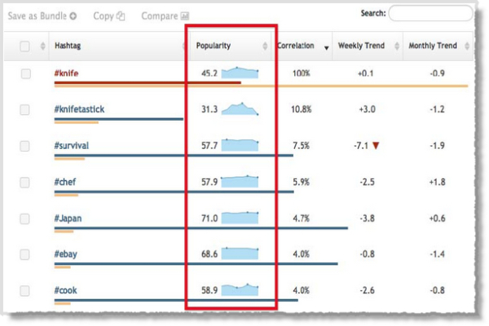The width and height of the screenshot is (489, 326).
Task: Click the Monthly Trend column header
Action: coord(438,46)
